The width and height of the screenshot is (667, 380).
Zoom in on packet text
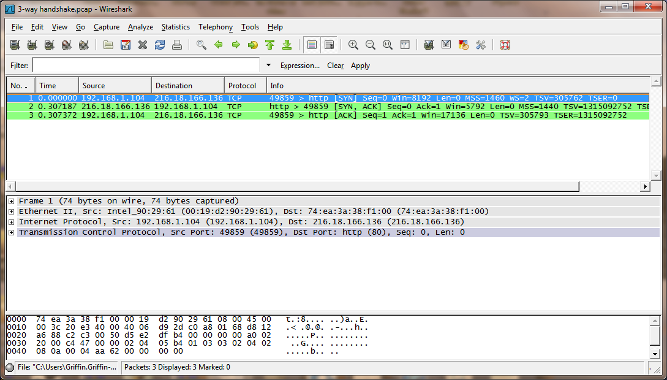pyautogui.click(x=353, y=45)
